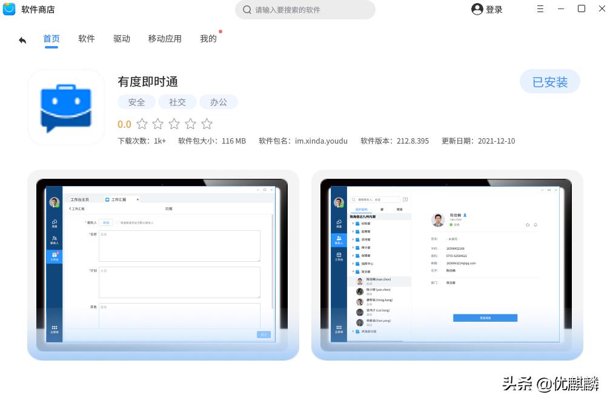Select the 移动应用 tab
This screenshot has height=403, width=610.
(164, 39)
